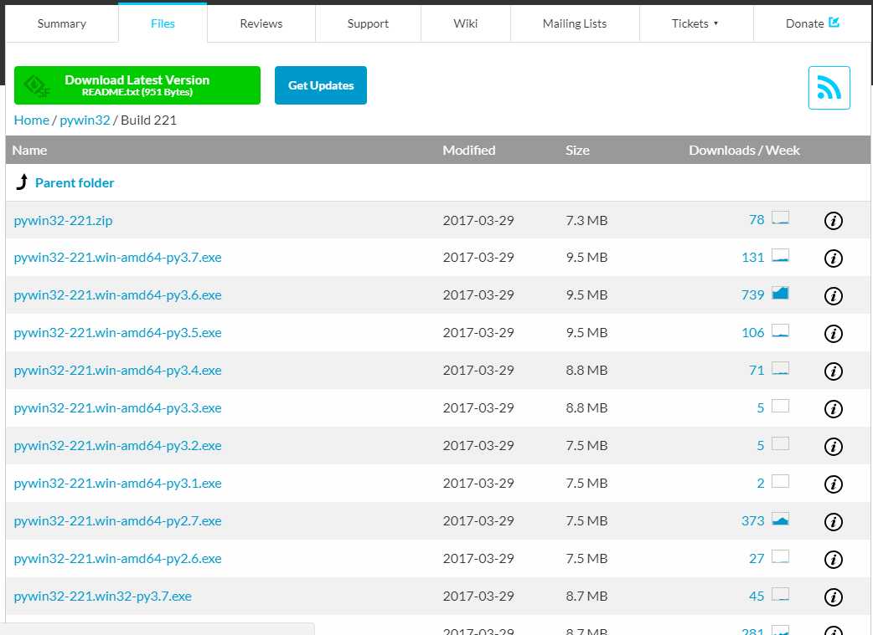Download pywin32-221.win-amd64-py2.7.exe

(117, 521)
